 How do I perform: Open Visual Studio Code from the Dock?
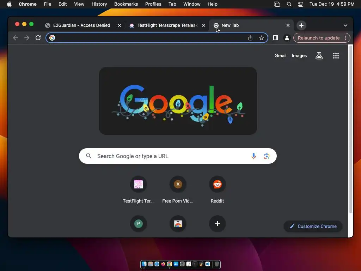[x=208, y=264]
